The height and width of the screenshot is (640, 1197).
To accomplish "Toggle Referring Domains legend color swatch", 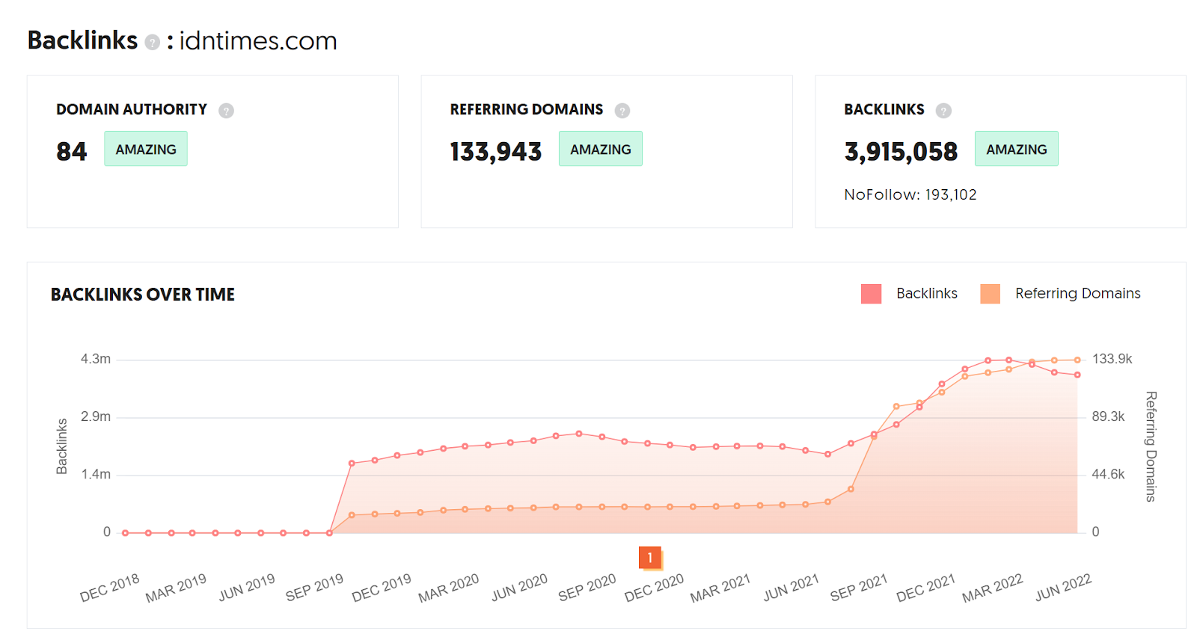I will pos(990,294).
